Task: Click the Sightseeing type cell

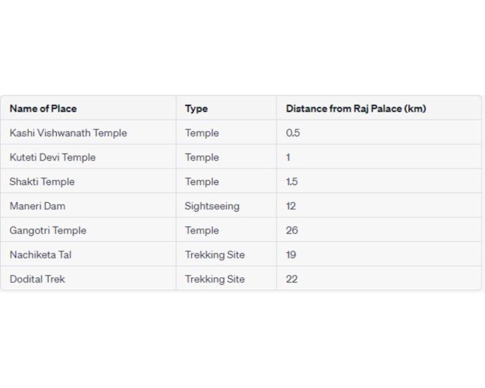Action: pyautogui.click(x=212, y=206)
